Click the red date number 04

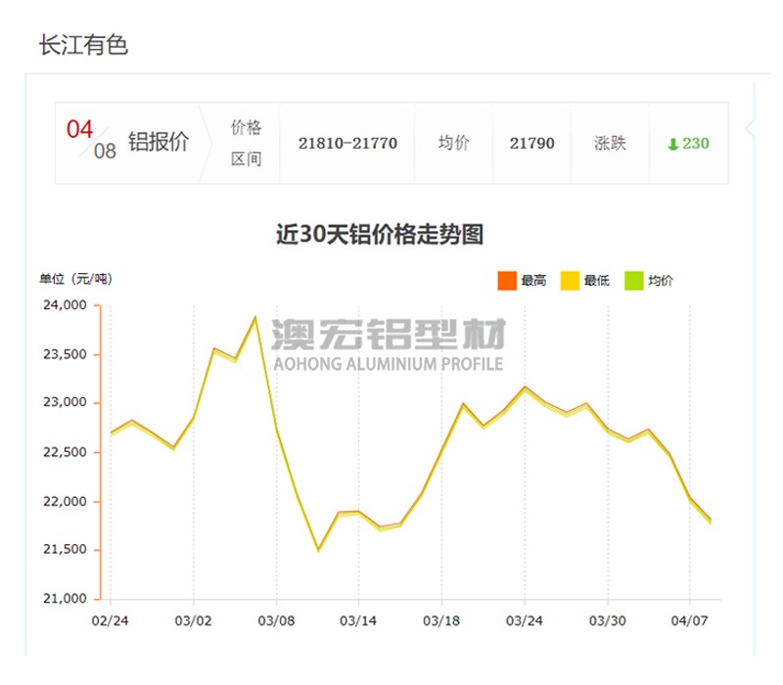[77, 129]
